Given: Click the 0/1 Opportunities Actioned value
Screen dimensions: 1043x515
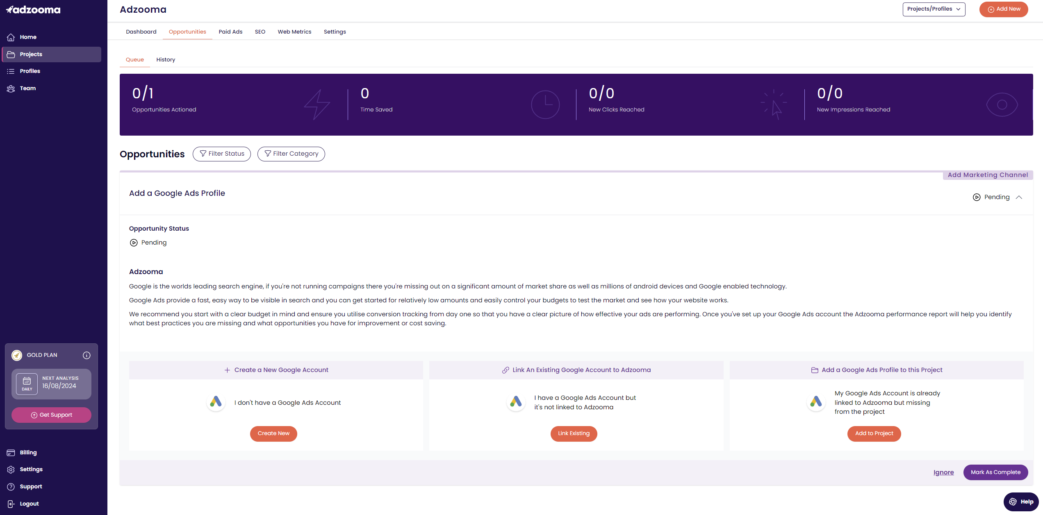Looking at the screenshot, I should tap(143, 94).
